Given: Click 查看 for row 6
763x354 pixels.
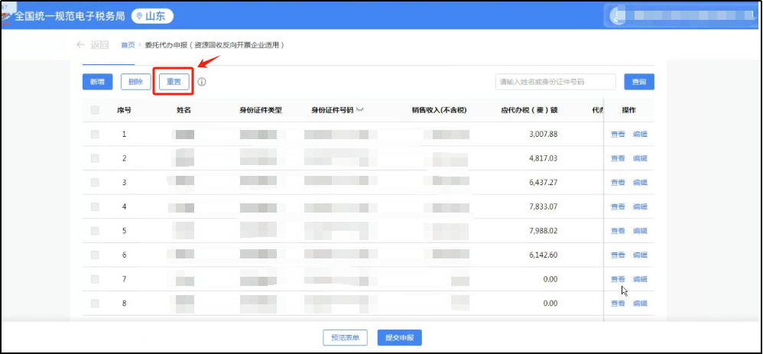Looking at the screenshot, I should tap(618, 255).
